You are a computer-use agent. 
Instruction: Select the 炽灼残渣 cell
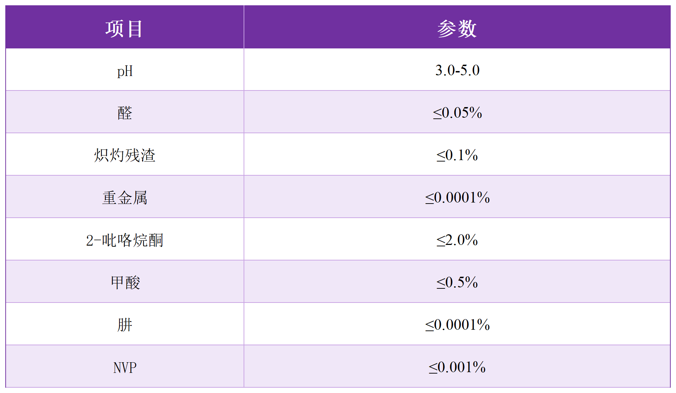coord(125,155)
